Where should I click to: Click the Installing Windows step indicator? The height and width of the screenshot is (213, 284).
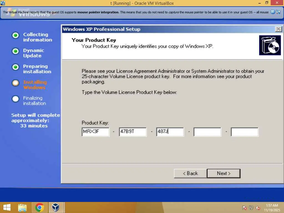pos(16,83)
